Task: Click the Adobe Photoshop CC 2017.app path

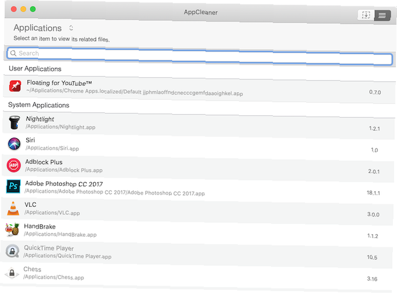Action: (115, 192)
